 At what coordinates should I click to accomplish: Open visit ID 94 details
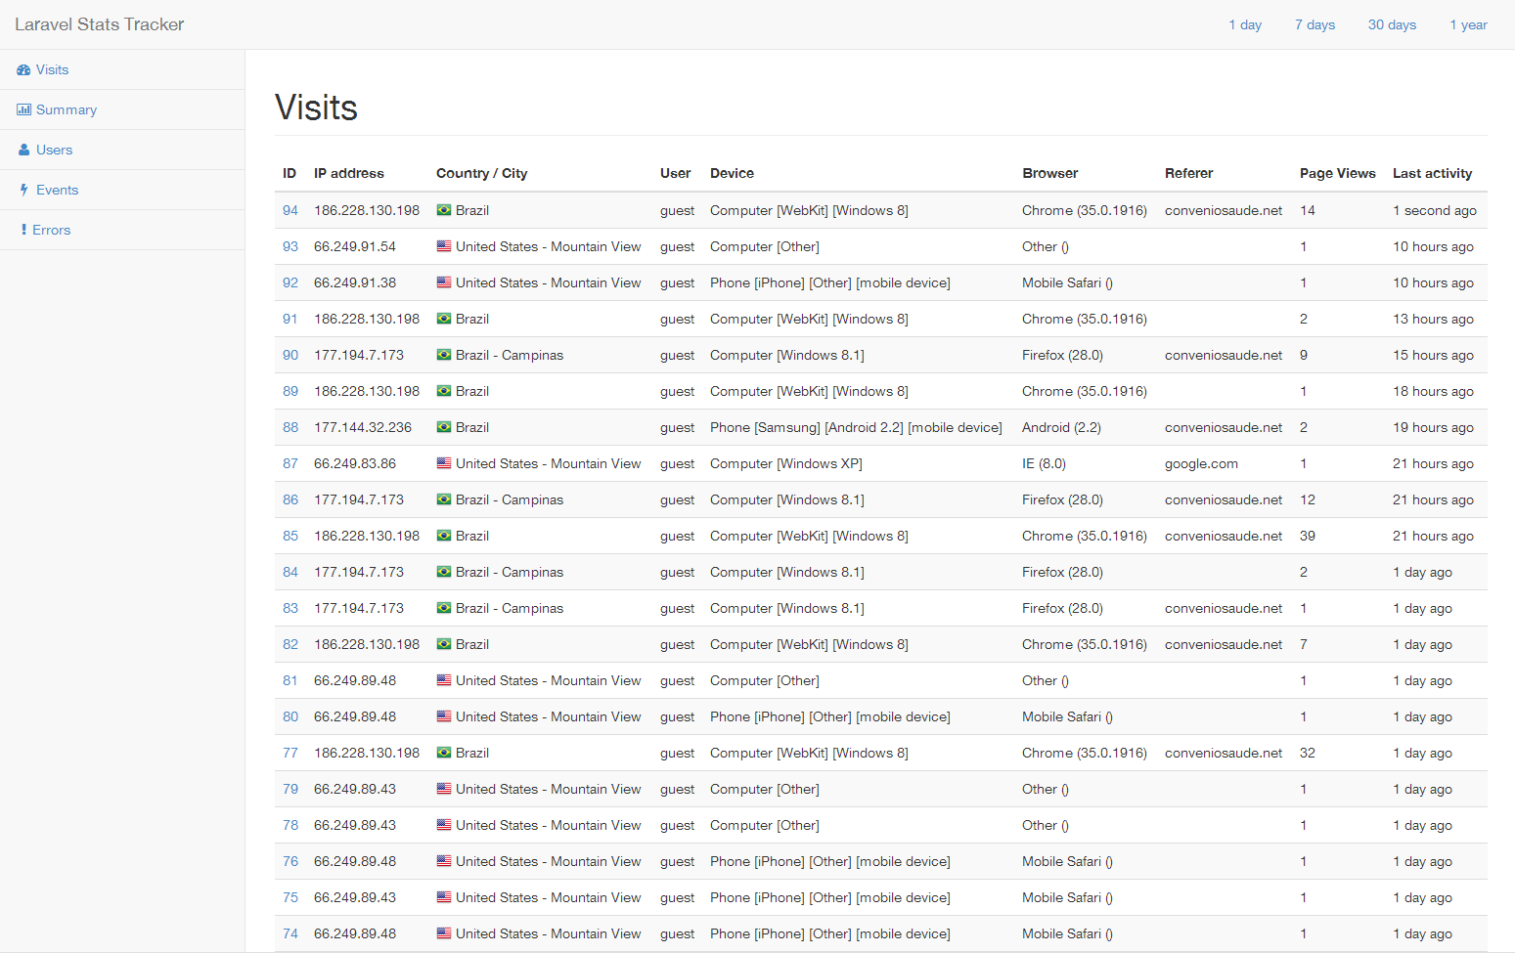pos(290,211)
